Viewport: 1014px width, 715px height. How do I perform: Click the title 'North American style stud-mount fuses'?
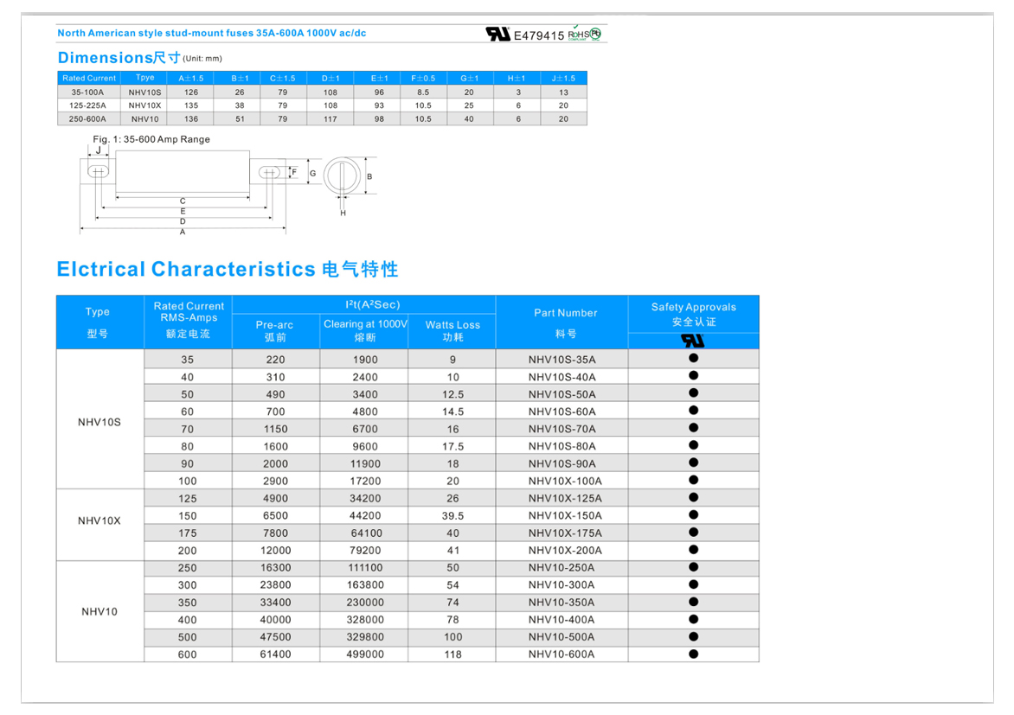click(155, 33)
